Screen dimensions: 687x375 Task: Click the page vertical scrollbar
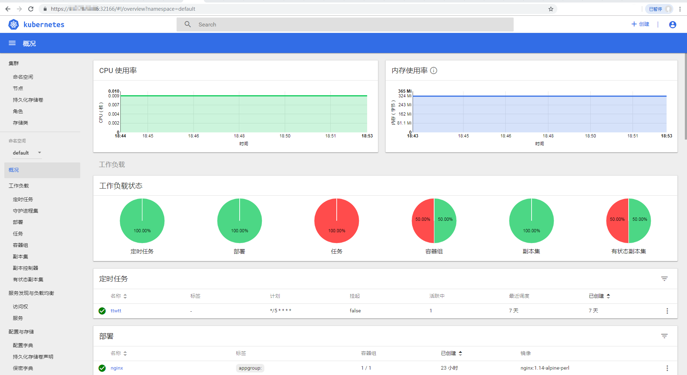(x=686, y=97)
